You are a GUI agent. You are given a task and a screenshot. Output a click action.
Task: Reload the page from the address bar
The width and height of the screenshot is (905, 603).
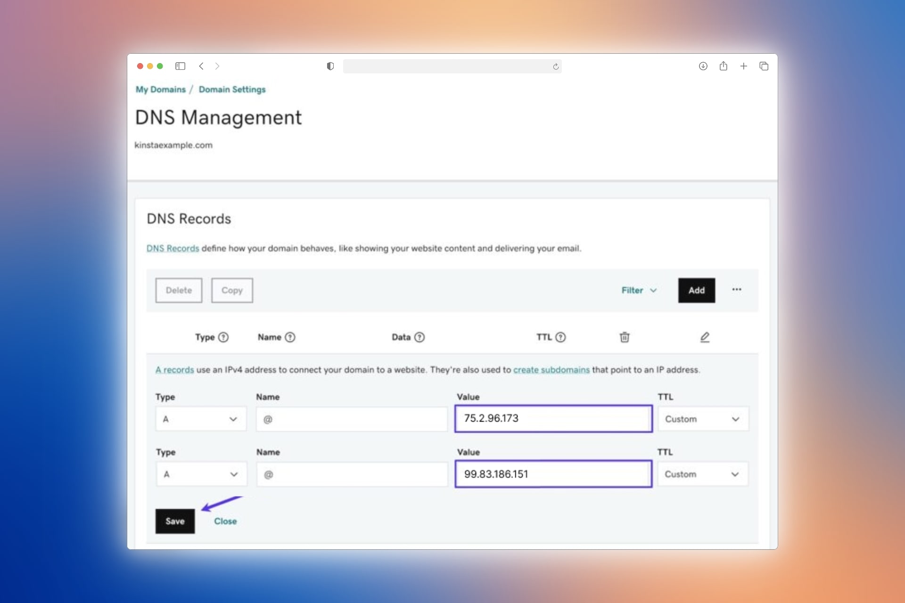[556, 66]
